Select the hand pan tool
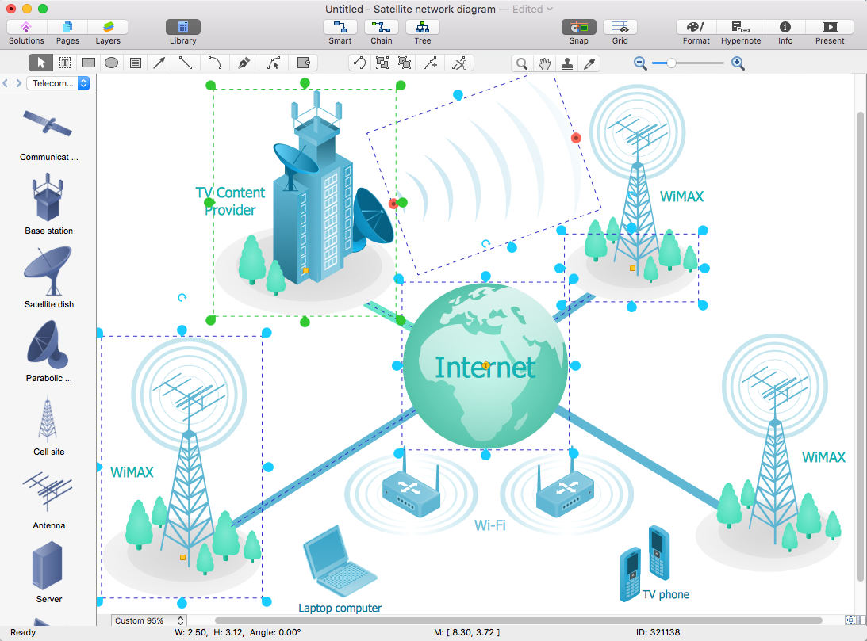This screenshot has height=641, width=867. 545,63
